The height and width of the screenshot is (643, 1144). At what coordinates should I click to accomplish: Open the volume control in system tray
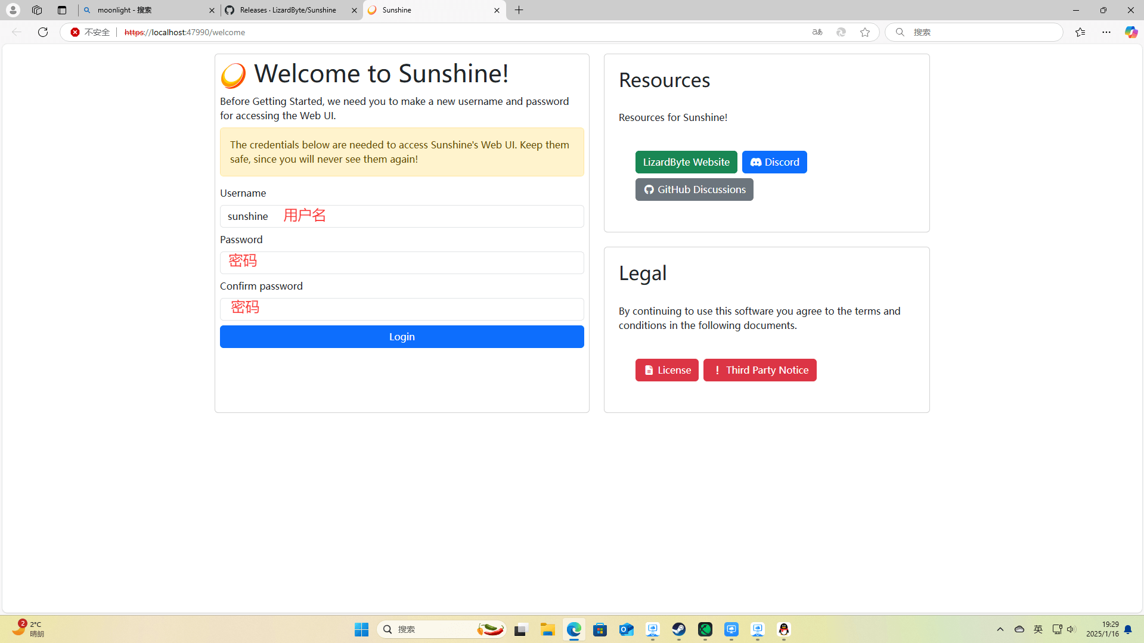1071,629
